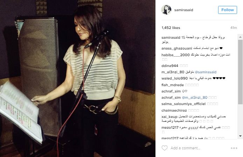Click the 41m post timestamp
The height and width of the screenshot is (157, 243).
tap(234, 28)
